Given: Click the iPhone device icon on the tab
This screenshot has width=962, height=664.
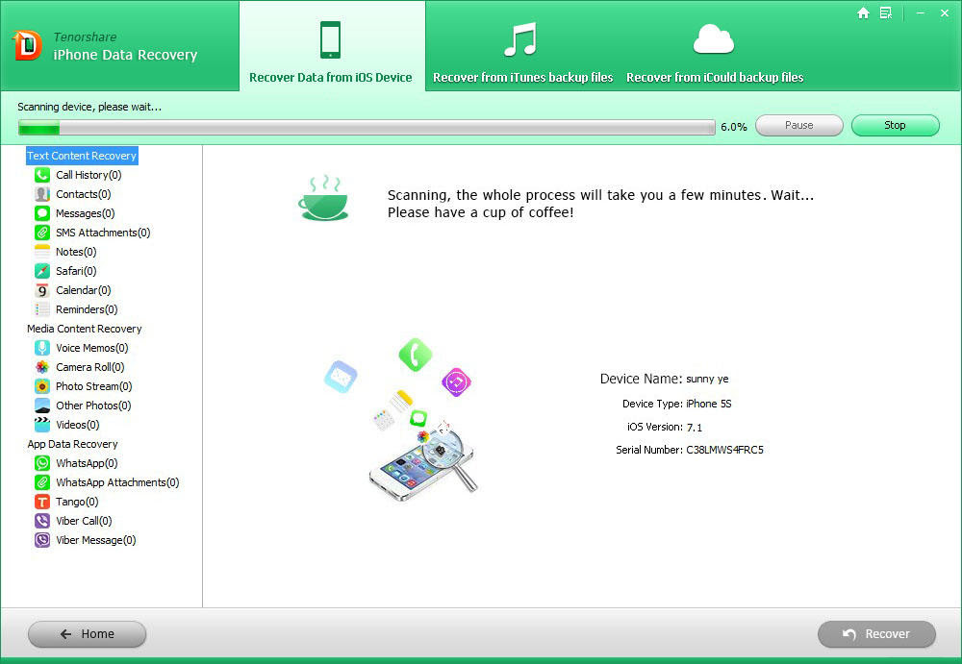Looking at the screenshot, I should click(x=330, y=39).
